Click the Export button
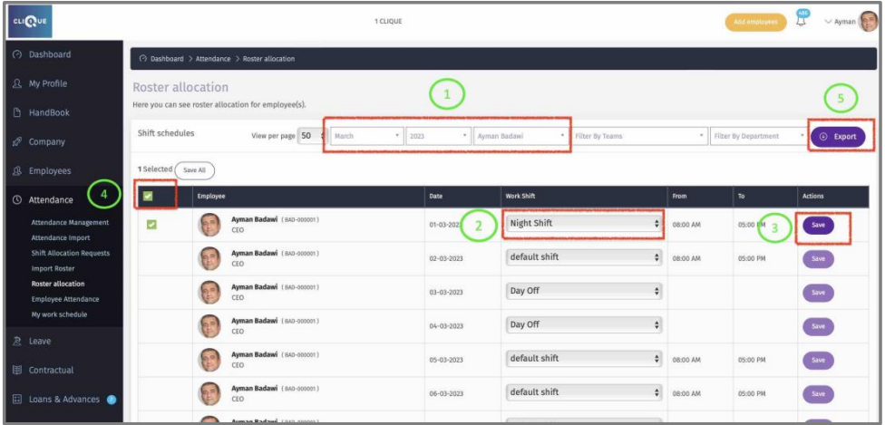 pos(838,136)
